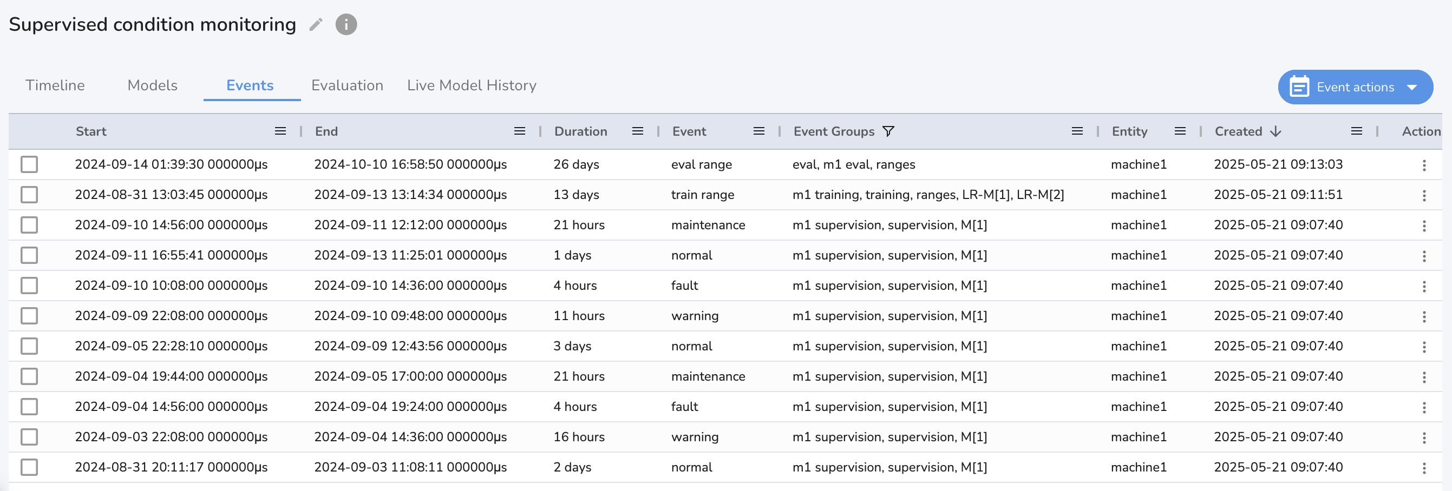Select checkbox for train range row
Viewport: 1452px width, 491px height.
[29, 195]
